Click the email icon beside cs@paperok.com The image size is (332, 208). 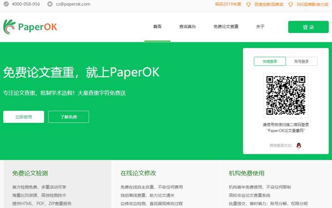[50, 4]
